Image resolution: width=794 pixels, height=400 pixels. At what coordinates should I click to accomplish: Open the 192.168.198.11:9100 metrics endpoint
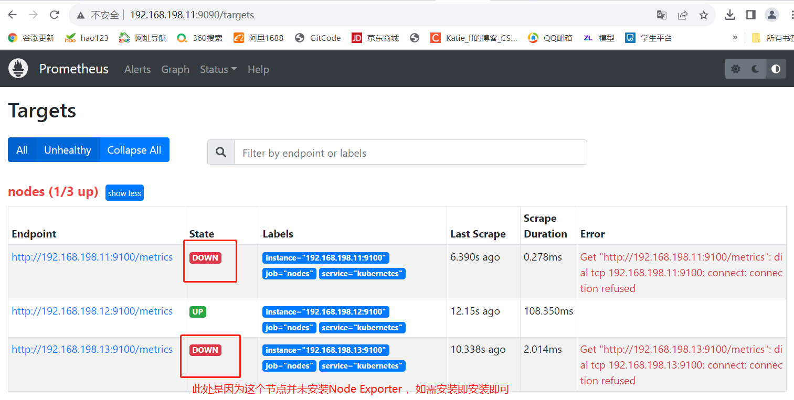(x=92, y=257)
